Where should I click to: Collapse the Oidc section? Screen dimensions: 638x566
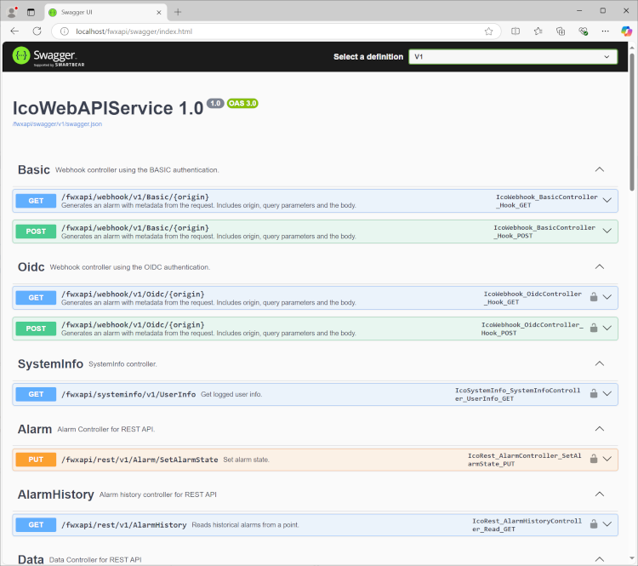pos(600,266)
